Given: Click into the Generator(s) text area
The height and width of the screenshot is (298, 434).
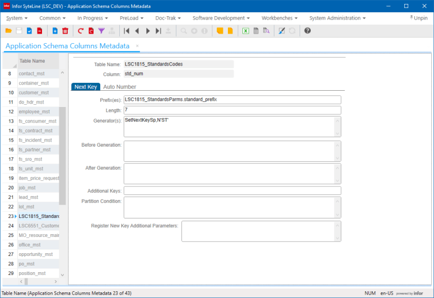Looking at the screenshot, I should tap(229, 127).
